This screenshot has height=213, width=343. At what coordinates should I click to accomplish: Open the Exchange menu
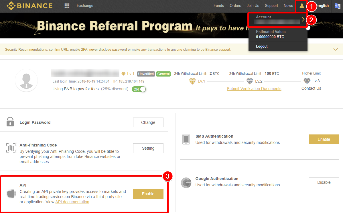point(85,6)
